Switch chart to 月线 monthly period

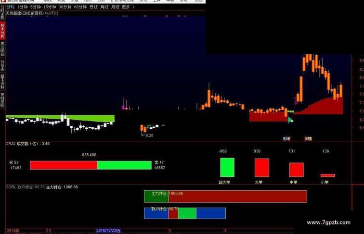115,7
